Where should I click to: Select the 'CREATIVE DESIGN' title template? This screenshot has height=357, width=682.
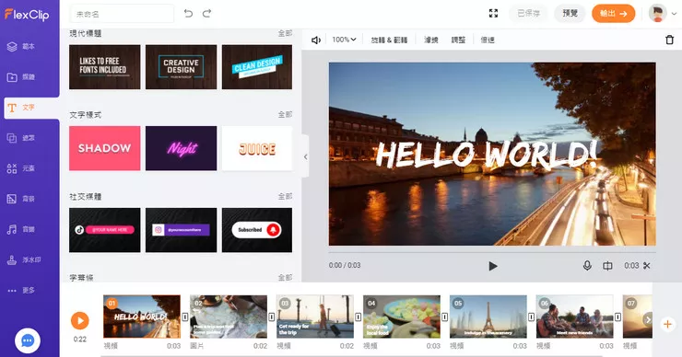[181, 67]
